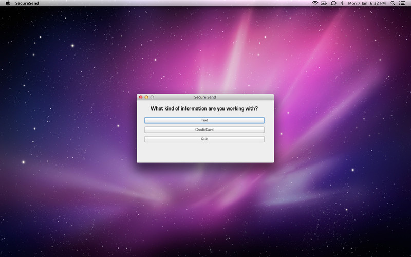Click the Secure Send title bar text
Image resolution: width=411 pixels, height=257 pixels.
[x=205, y=97]
